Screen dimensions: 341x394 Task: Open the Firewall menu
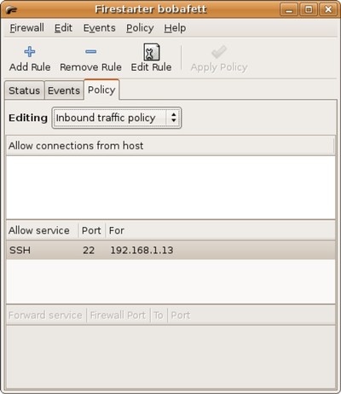[26, 28]
